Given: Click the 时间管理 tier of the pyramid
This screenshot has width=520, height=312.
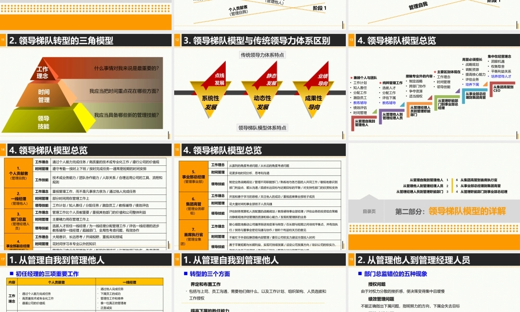Looking at the screenshot, I should 44,96.
